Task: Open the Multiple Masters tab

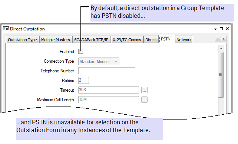Action: (56, 40)
